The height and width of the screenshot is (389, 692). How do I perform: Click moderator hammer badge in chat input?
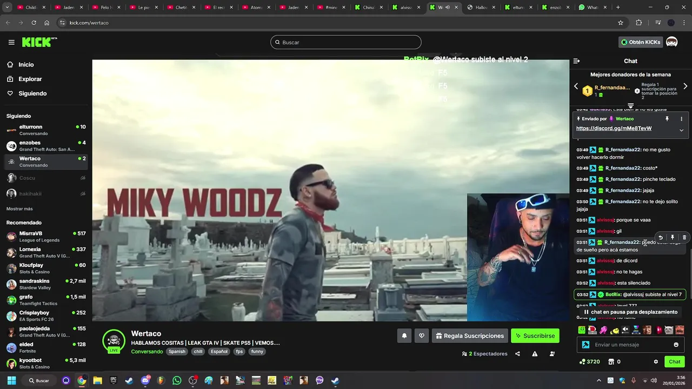click(x=585, y=345)
